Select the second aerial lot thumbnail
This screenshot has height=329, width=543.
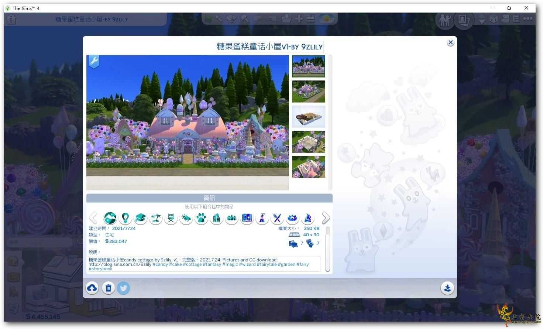(309, 91)
